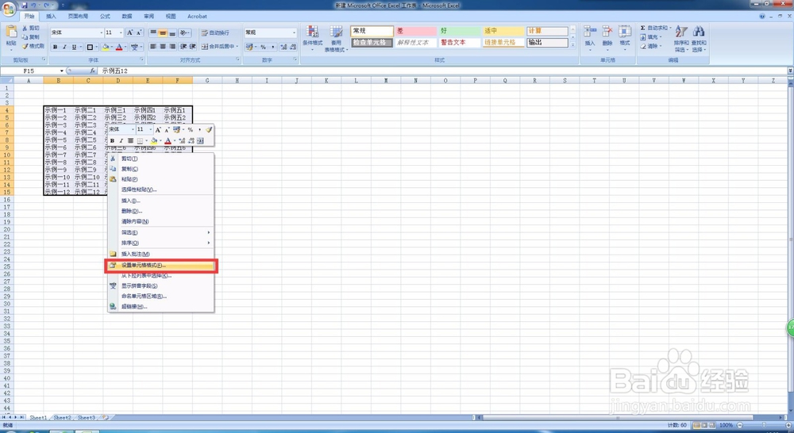Choose Hyperlink (超链接) in the context menu

(x=161, y=307)
